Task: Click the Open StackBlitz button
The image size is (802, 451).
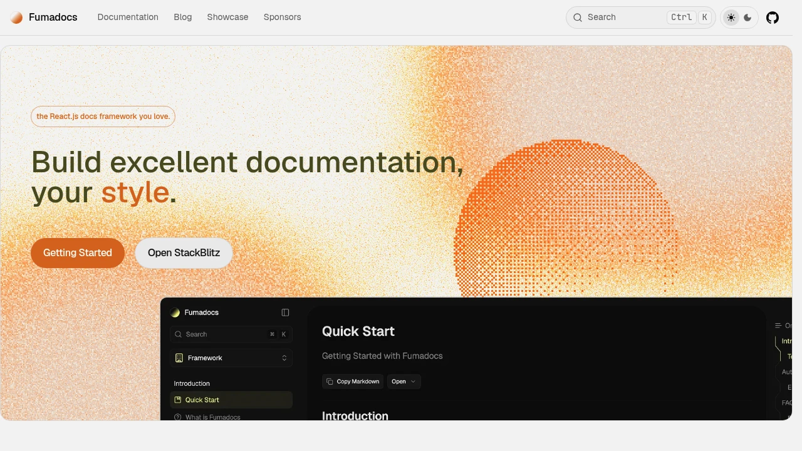Action: click(184, 253)
